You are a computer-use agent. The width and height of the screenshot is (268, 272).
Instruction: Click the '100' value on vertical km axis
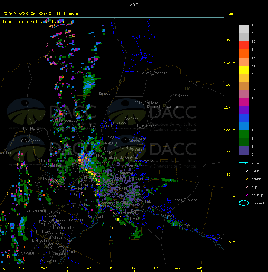(227, 130)
